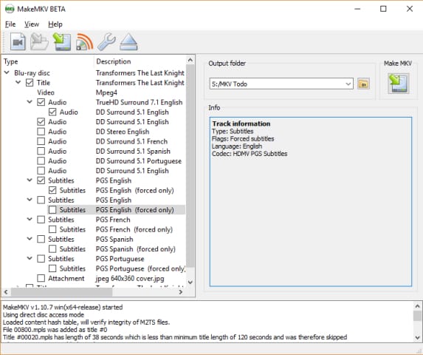Check the PGS French subtitles checkbox
Screen dimensions: 423x355
click(x=41, y=220)
